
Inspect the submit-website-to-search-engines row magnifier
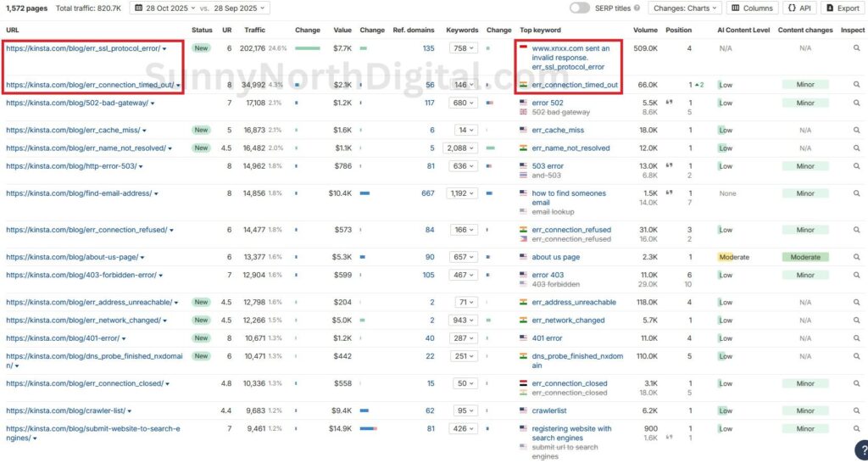(x=856, y=429)
